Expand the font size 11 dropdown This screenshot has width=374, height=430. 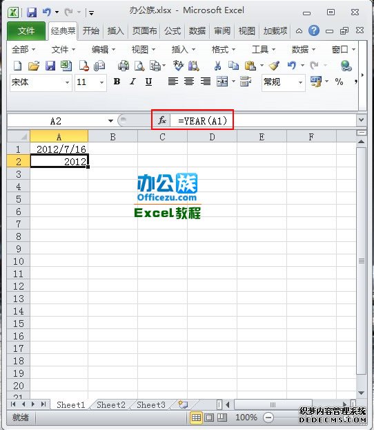pyautogui.click(x=101, y=82)
